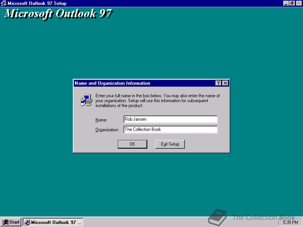The width and height of the screenshot is (303, 227).
Task: Click inside the Name input field
Action: point(170,119)
